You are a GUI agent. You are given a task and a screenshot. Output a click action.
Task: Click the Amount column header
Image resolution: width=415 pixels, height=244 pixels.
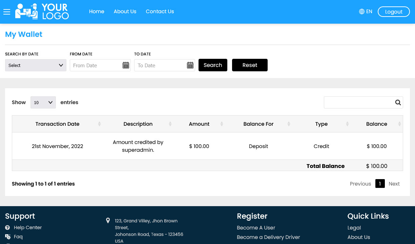199,124
